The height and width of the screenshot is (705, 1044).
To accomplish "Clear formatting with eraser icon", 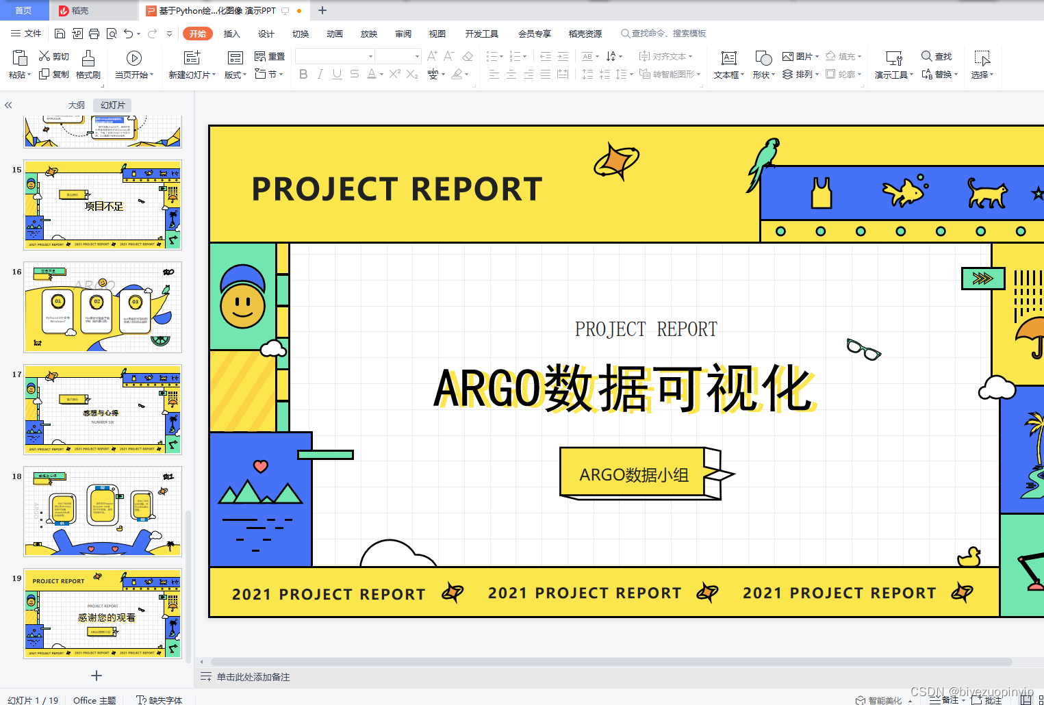I will pyautogui.click(x=468, y=56).
